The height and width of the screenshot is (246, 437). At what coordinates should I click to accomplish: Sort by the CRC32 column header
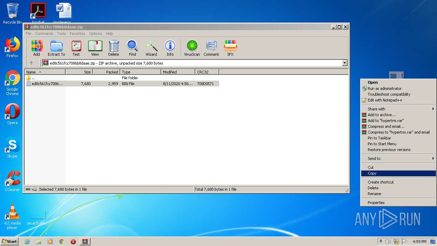coord(207,72)
